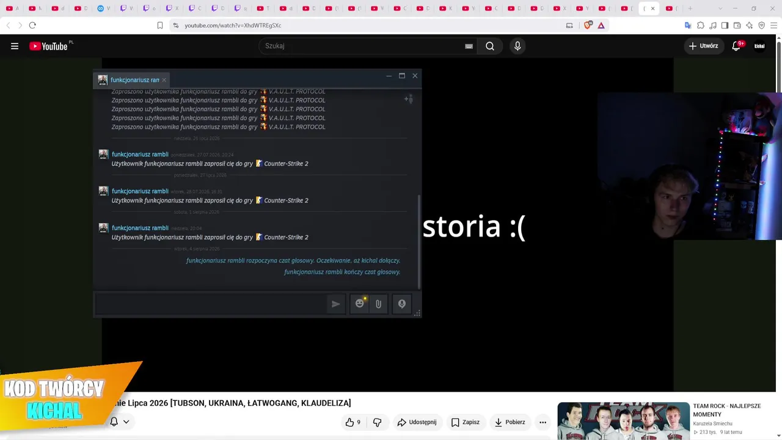Open the TEAM ROCK video thumbnail
This screenshot has height=440, width=782.
coord(623,420)
